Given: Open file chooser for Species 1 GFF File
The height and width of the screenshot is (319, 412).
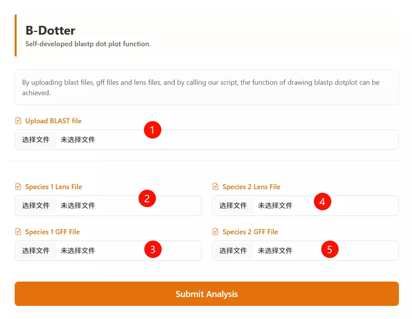Looking at the screenshot, I should 36,251.
